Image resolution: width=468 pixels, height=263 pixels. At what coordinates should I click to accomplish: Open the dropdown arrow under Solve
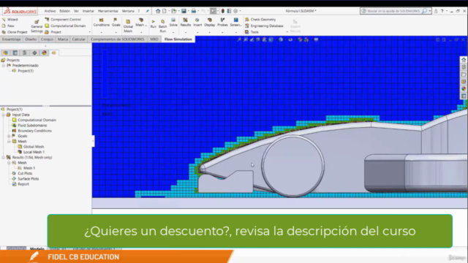point(173,32)
